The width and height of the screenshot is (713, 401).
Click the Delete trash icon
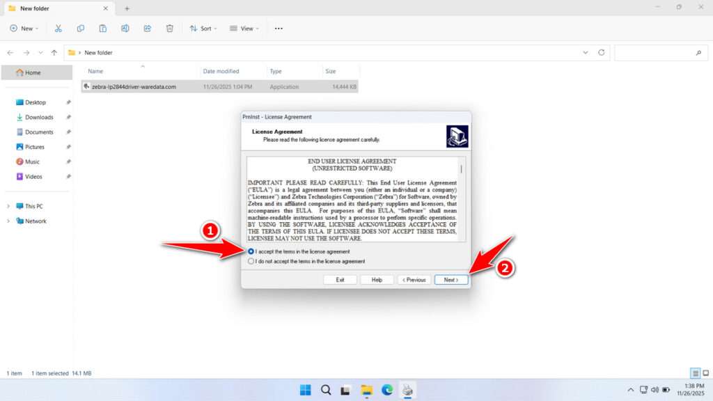click(x=169, y=28)
